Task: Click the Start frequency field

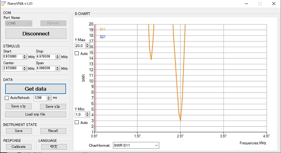Action: click(x=13, y=56)
